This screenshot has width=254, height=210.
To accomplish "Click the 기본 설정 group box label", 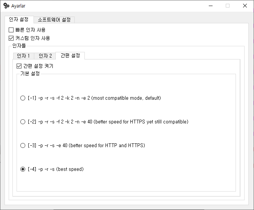I will [x=30, y=74].
